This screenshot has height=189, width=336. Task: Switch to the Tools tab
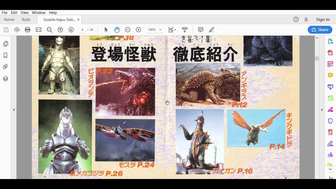26,19
